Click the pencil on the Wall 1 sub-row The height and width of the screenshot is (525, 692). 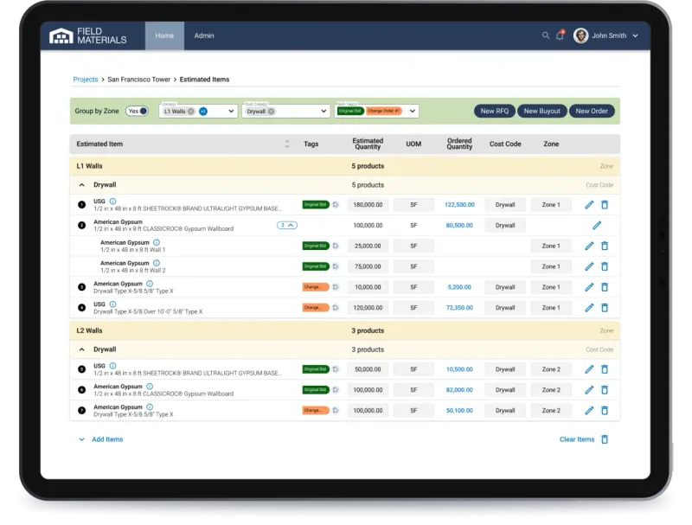(589, 246)
